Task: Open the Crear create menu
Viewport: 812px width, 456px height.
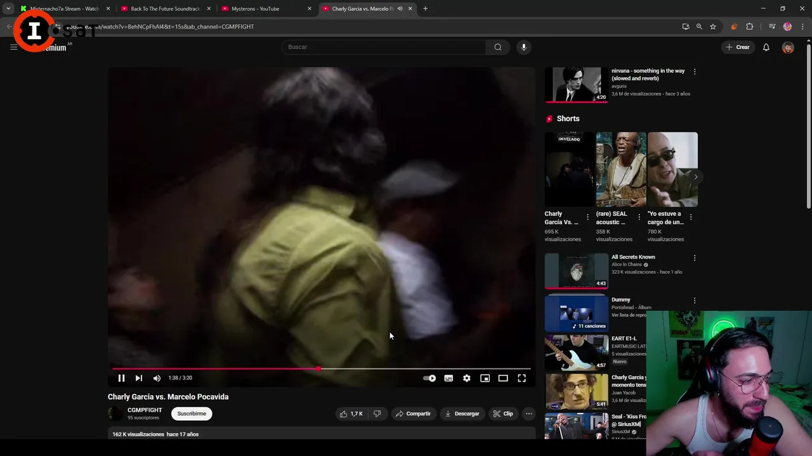Action: [x=738, y=47]
